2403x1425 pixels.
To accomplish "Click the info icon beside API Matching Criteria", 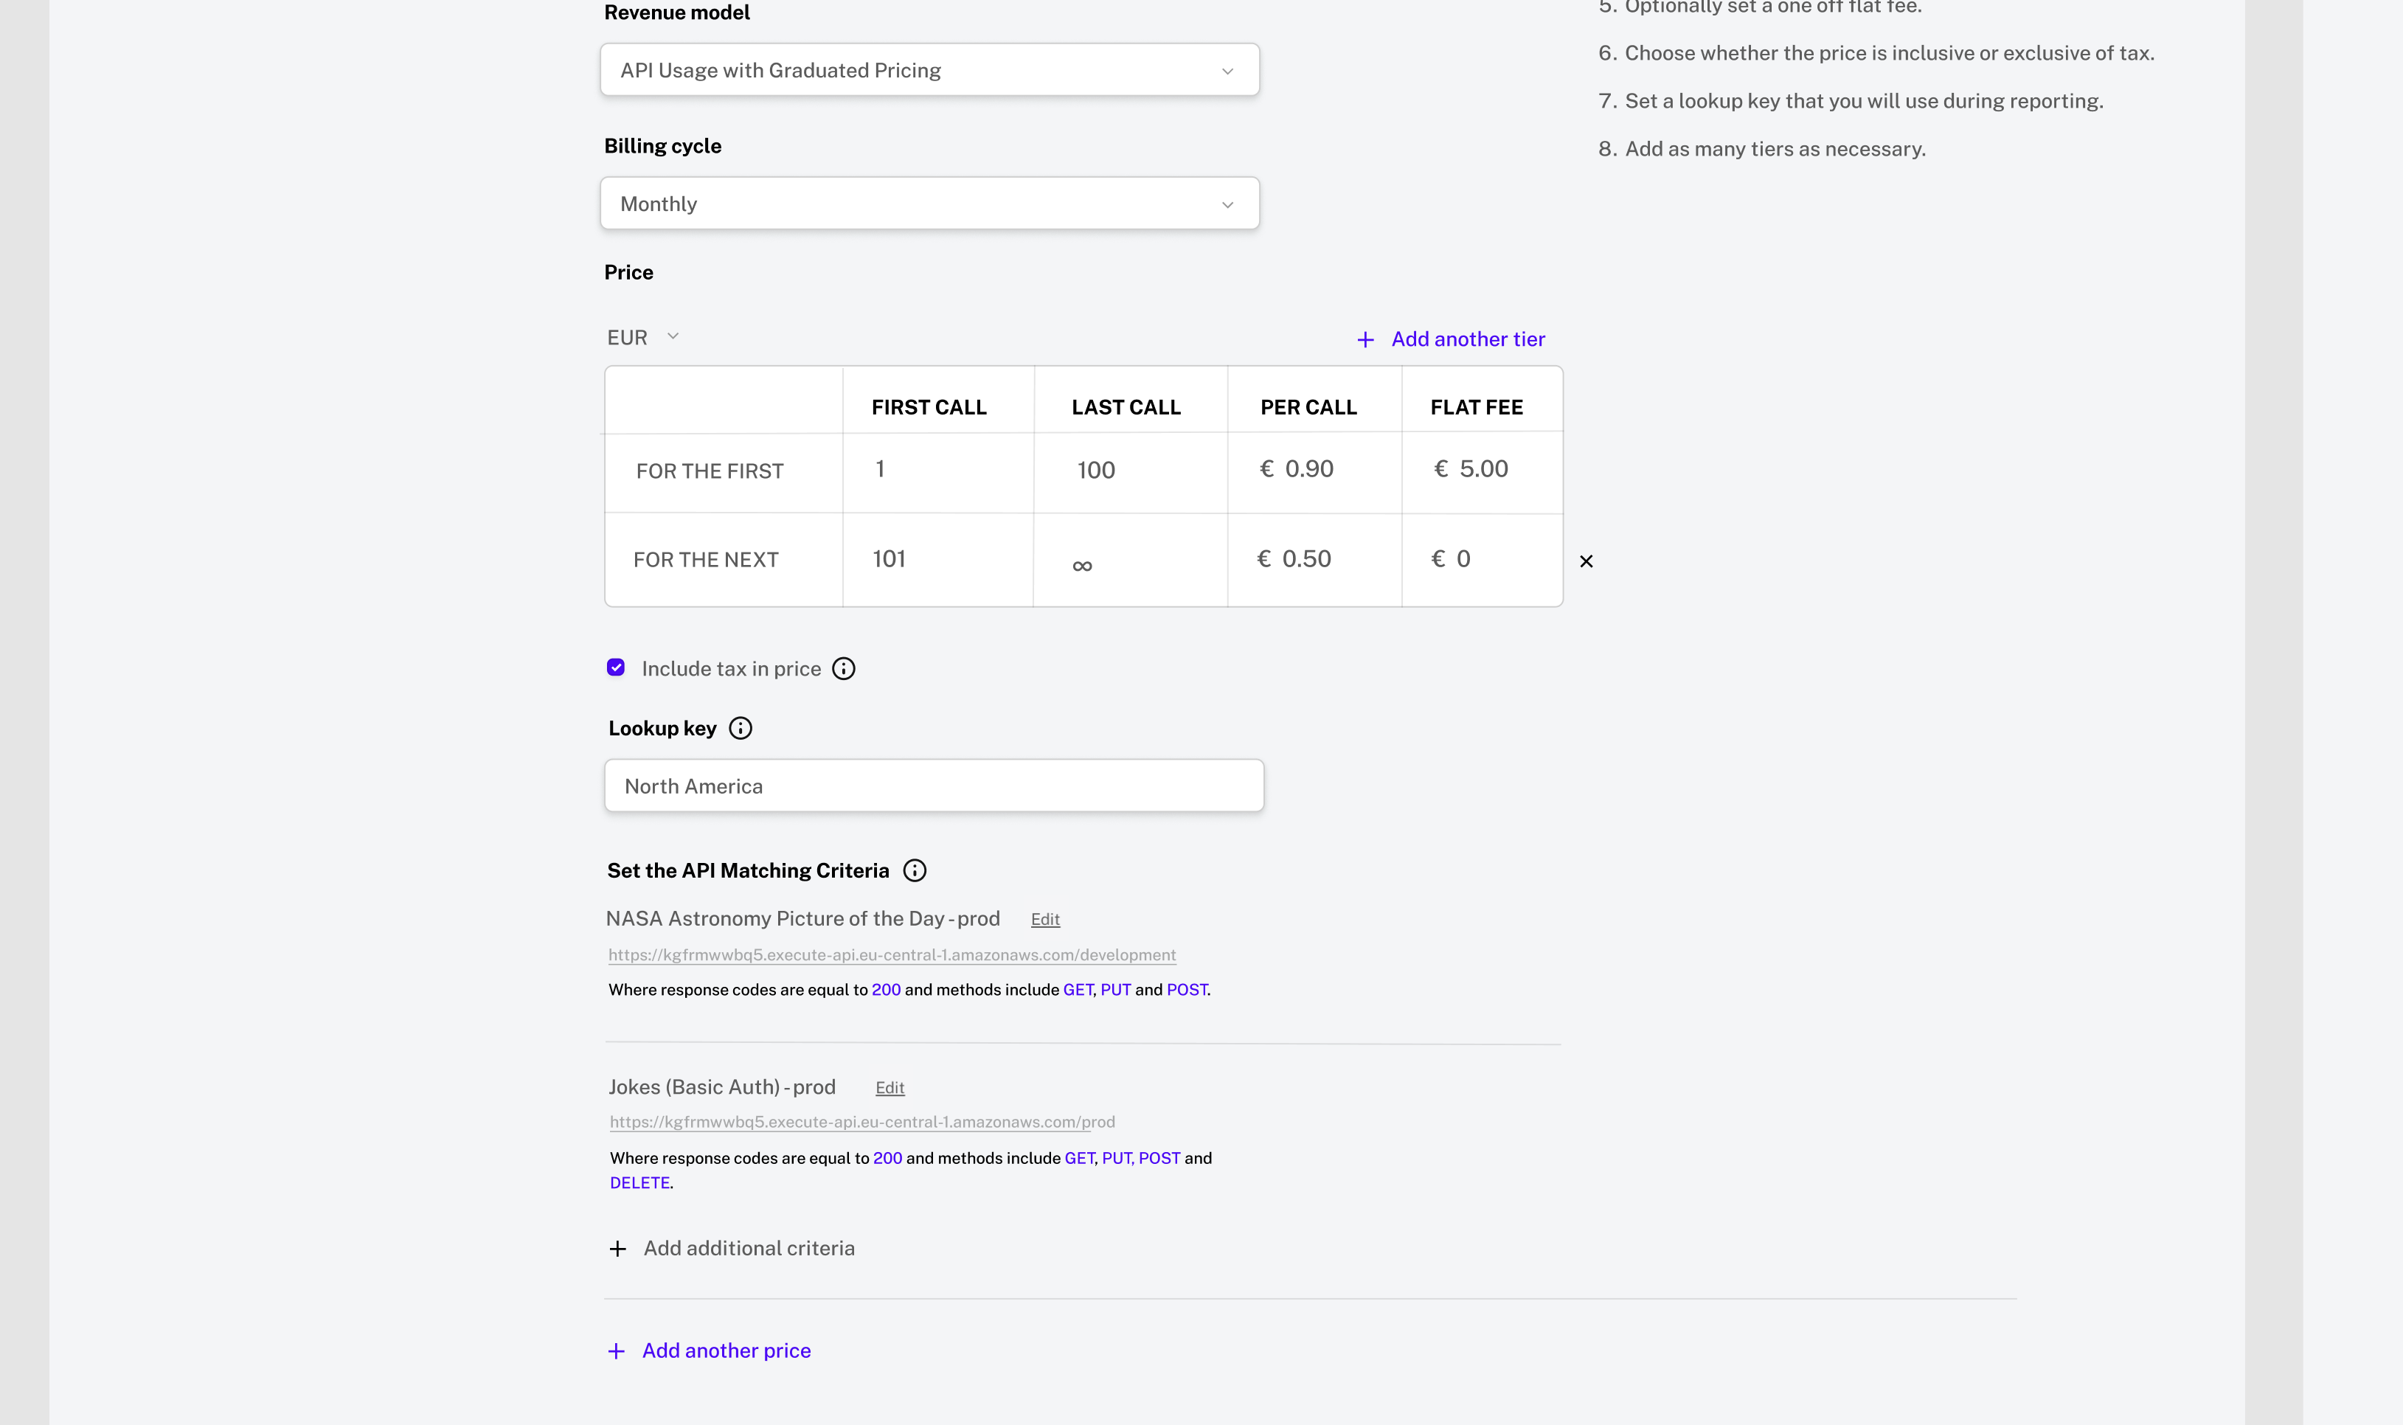I will pyautogui.click(x=914, y=871).
